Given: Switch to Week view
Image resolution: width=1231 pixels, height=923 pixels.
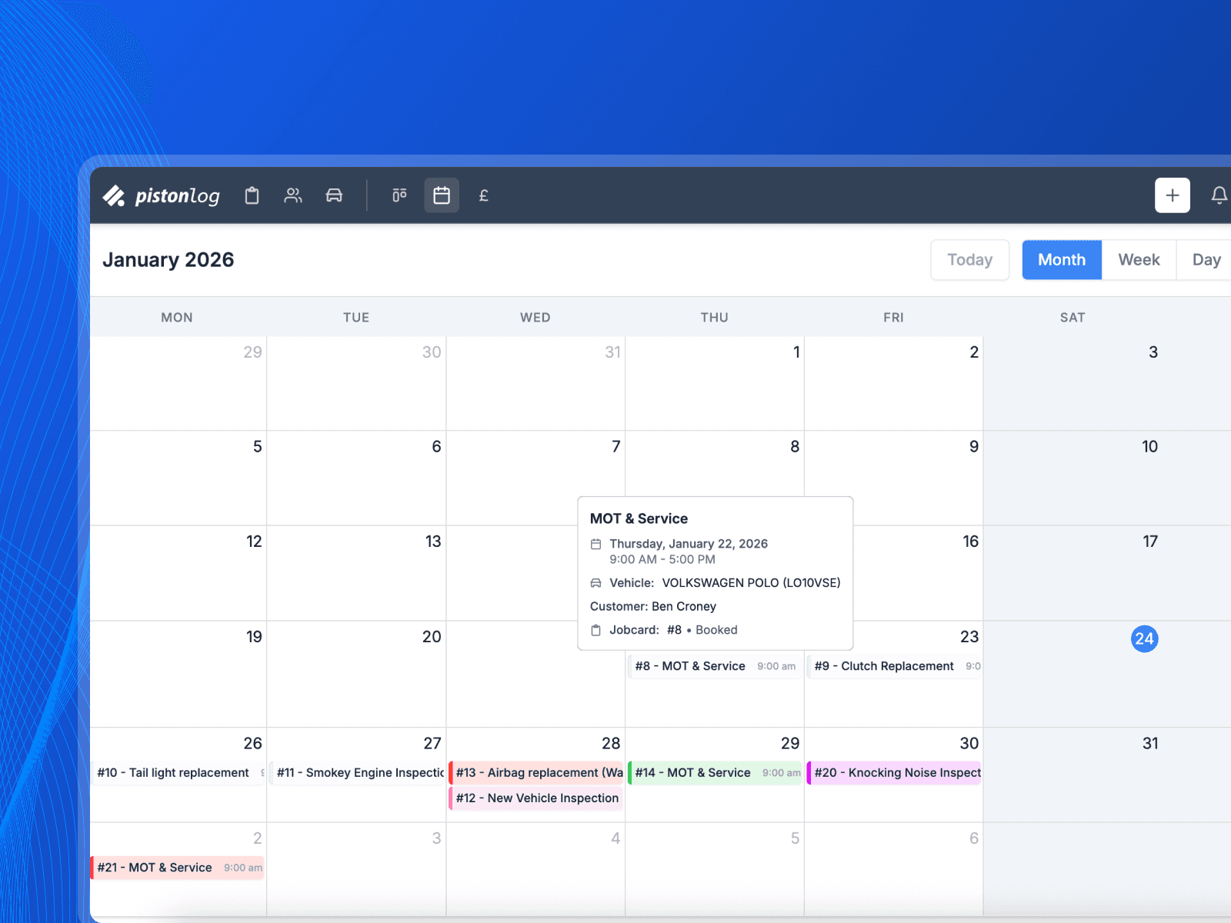Looking at the screenshot, I should 1139,259.
